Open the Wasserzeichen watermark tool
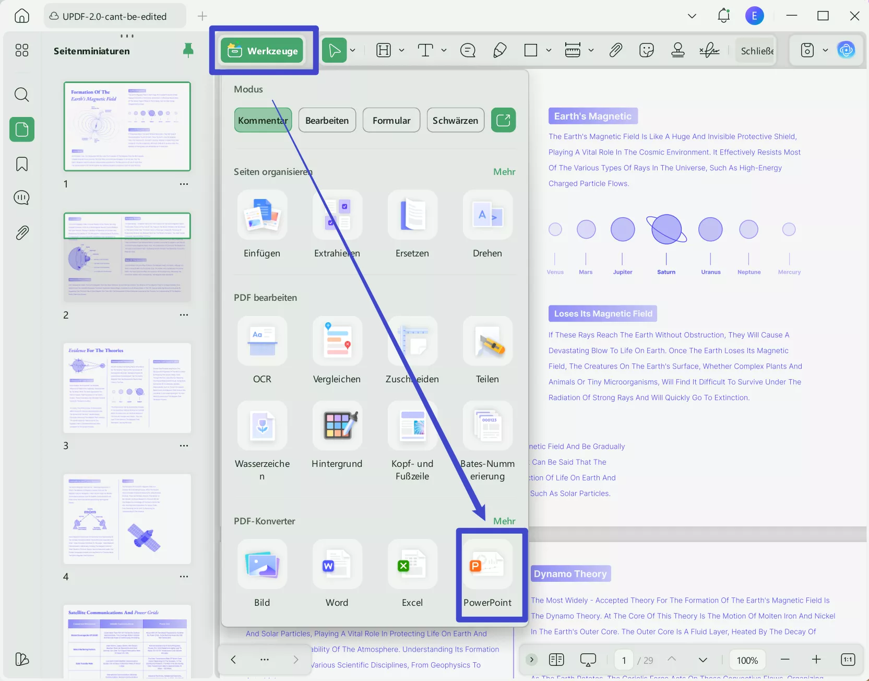Viewport: 869px width, 681px height. coord(262,425)
